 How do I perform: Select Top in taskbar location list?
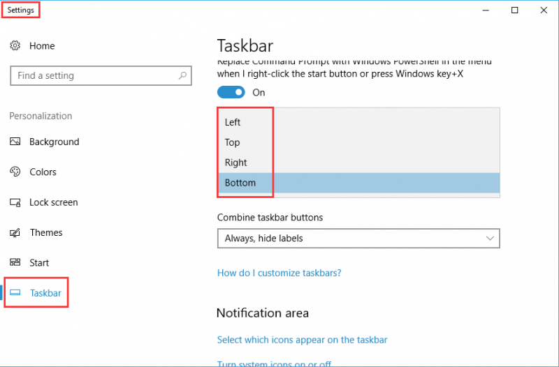pyautogui.click(x=358, y=142)
